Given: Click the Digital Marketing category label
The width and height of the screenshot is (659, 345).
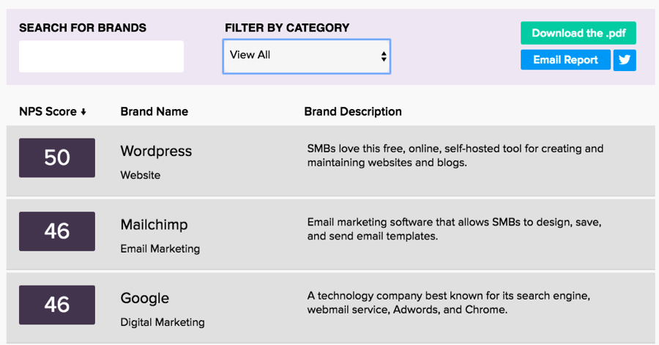Looking at the screenshot, I should click(x=163, y=322).
